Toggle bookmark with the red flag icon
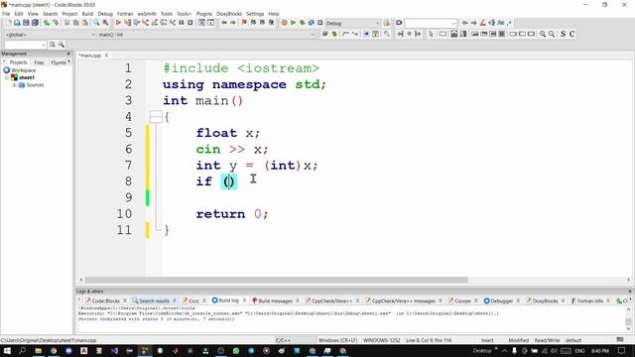The image size is (635, 357). [x=244, y=23]
